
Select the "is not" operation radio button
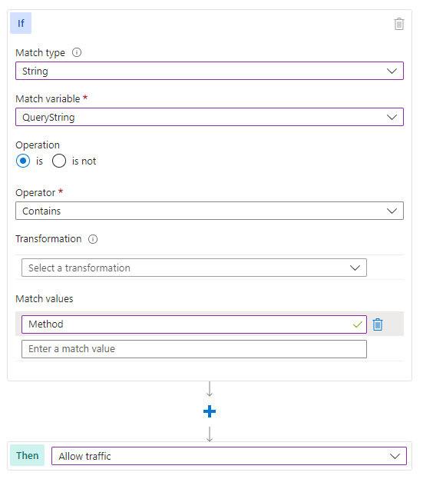coord(59,161)
